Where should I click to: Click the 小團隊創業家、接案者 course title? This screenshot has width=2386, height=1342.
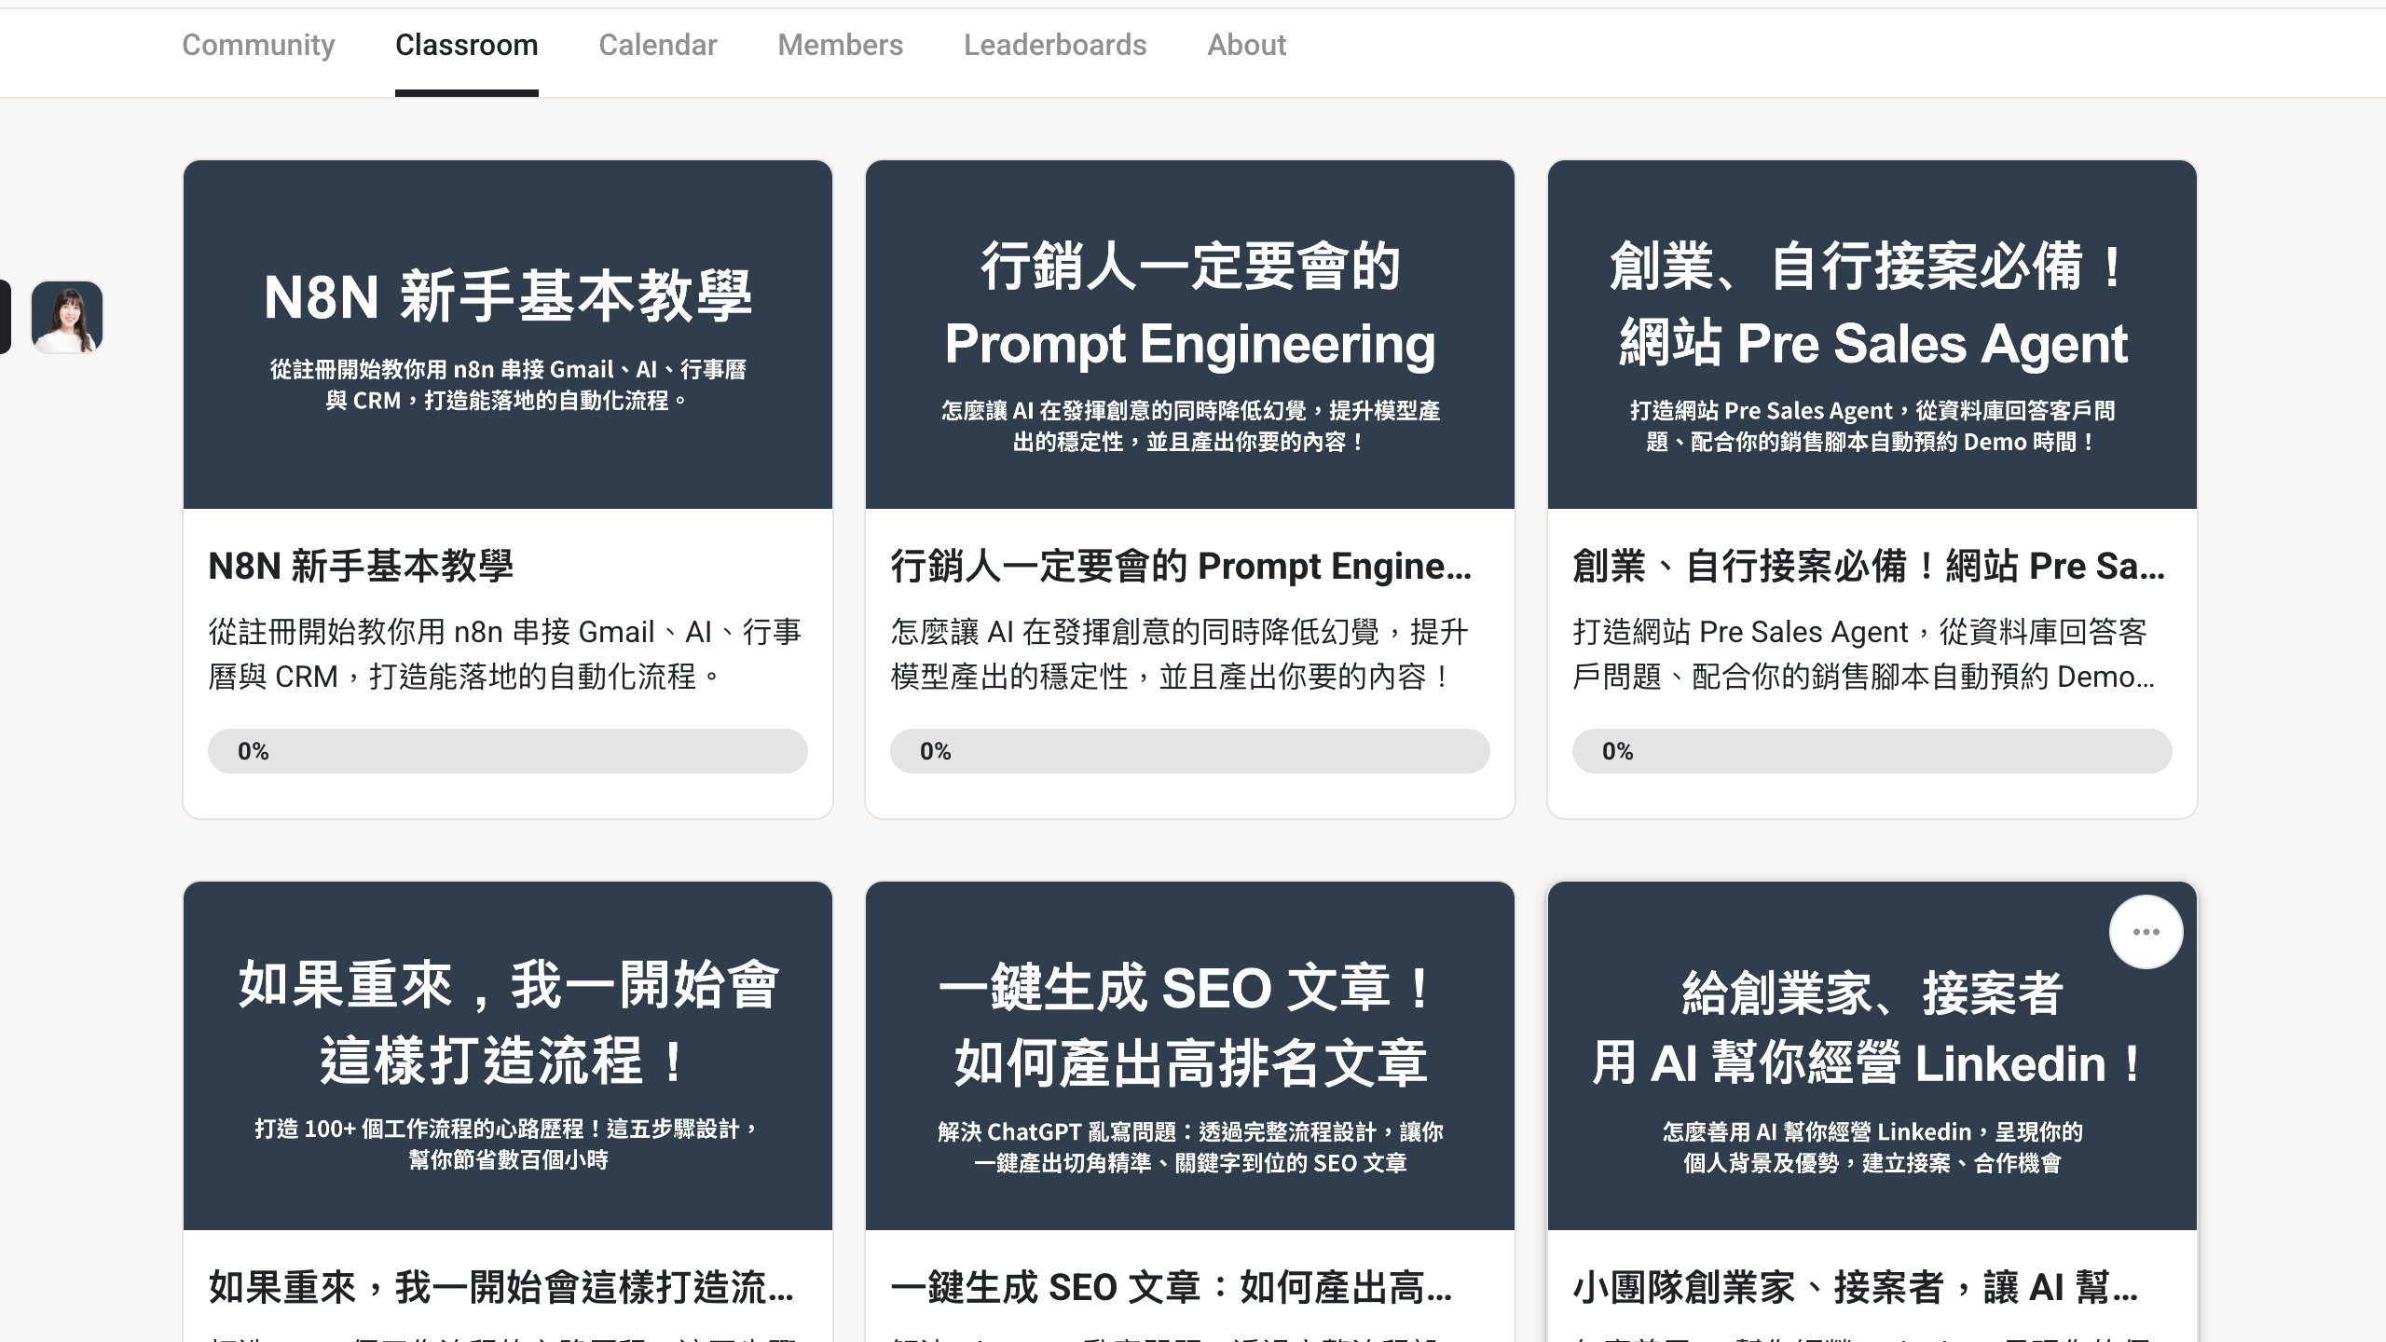click(1855, 1287)
